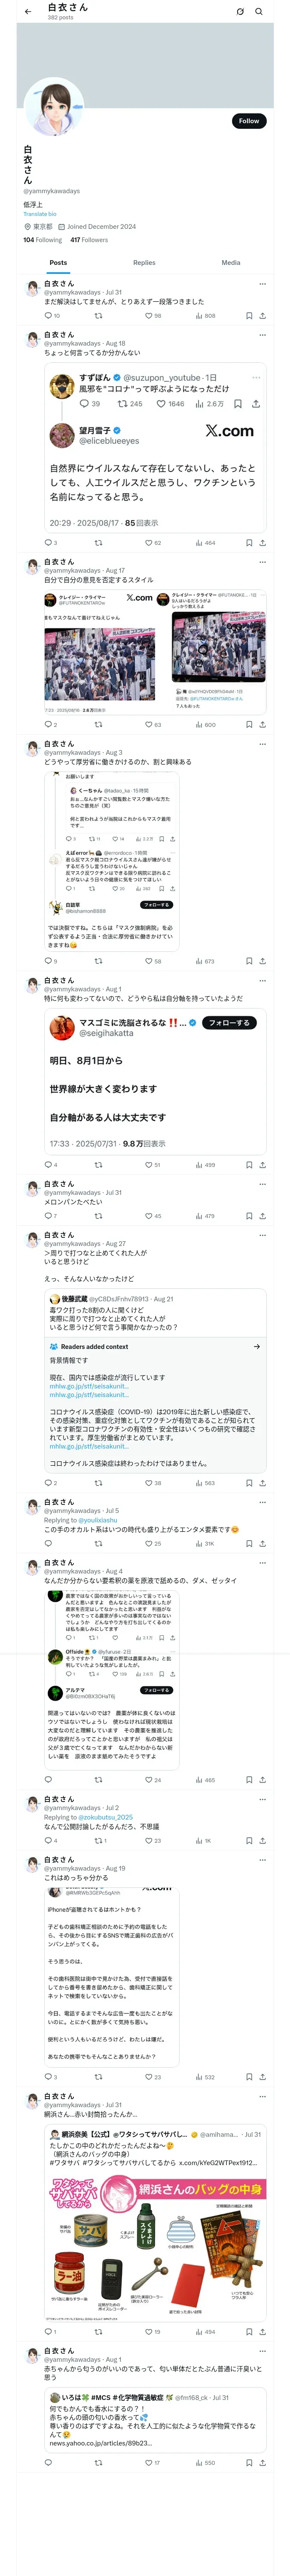View analytics of the Aug 1 自分軸 post

point(198,1165)
